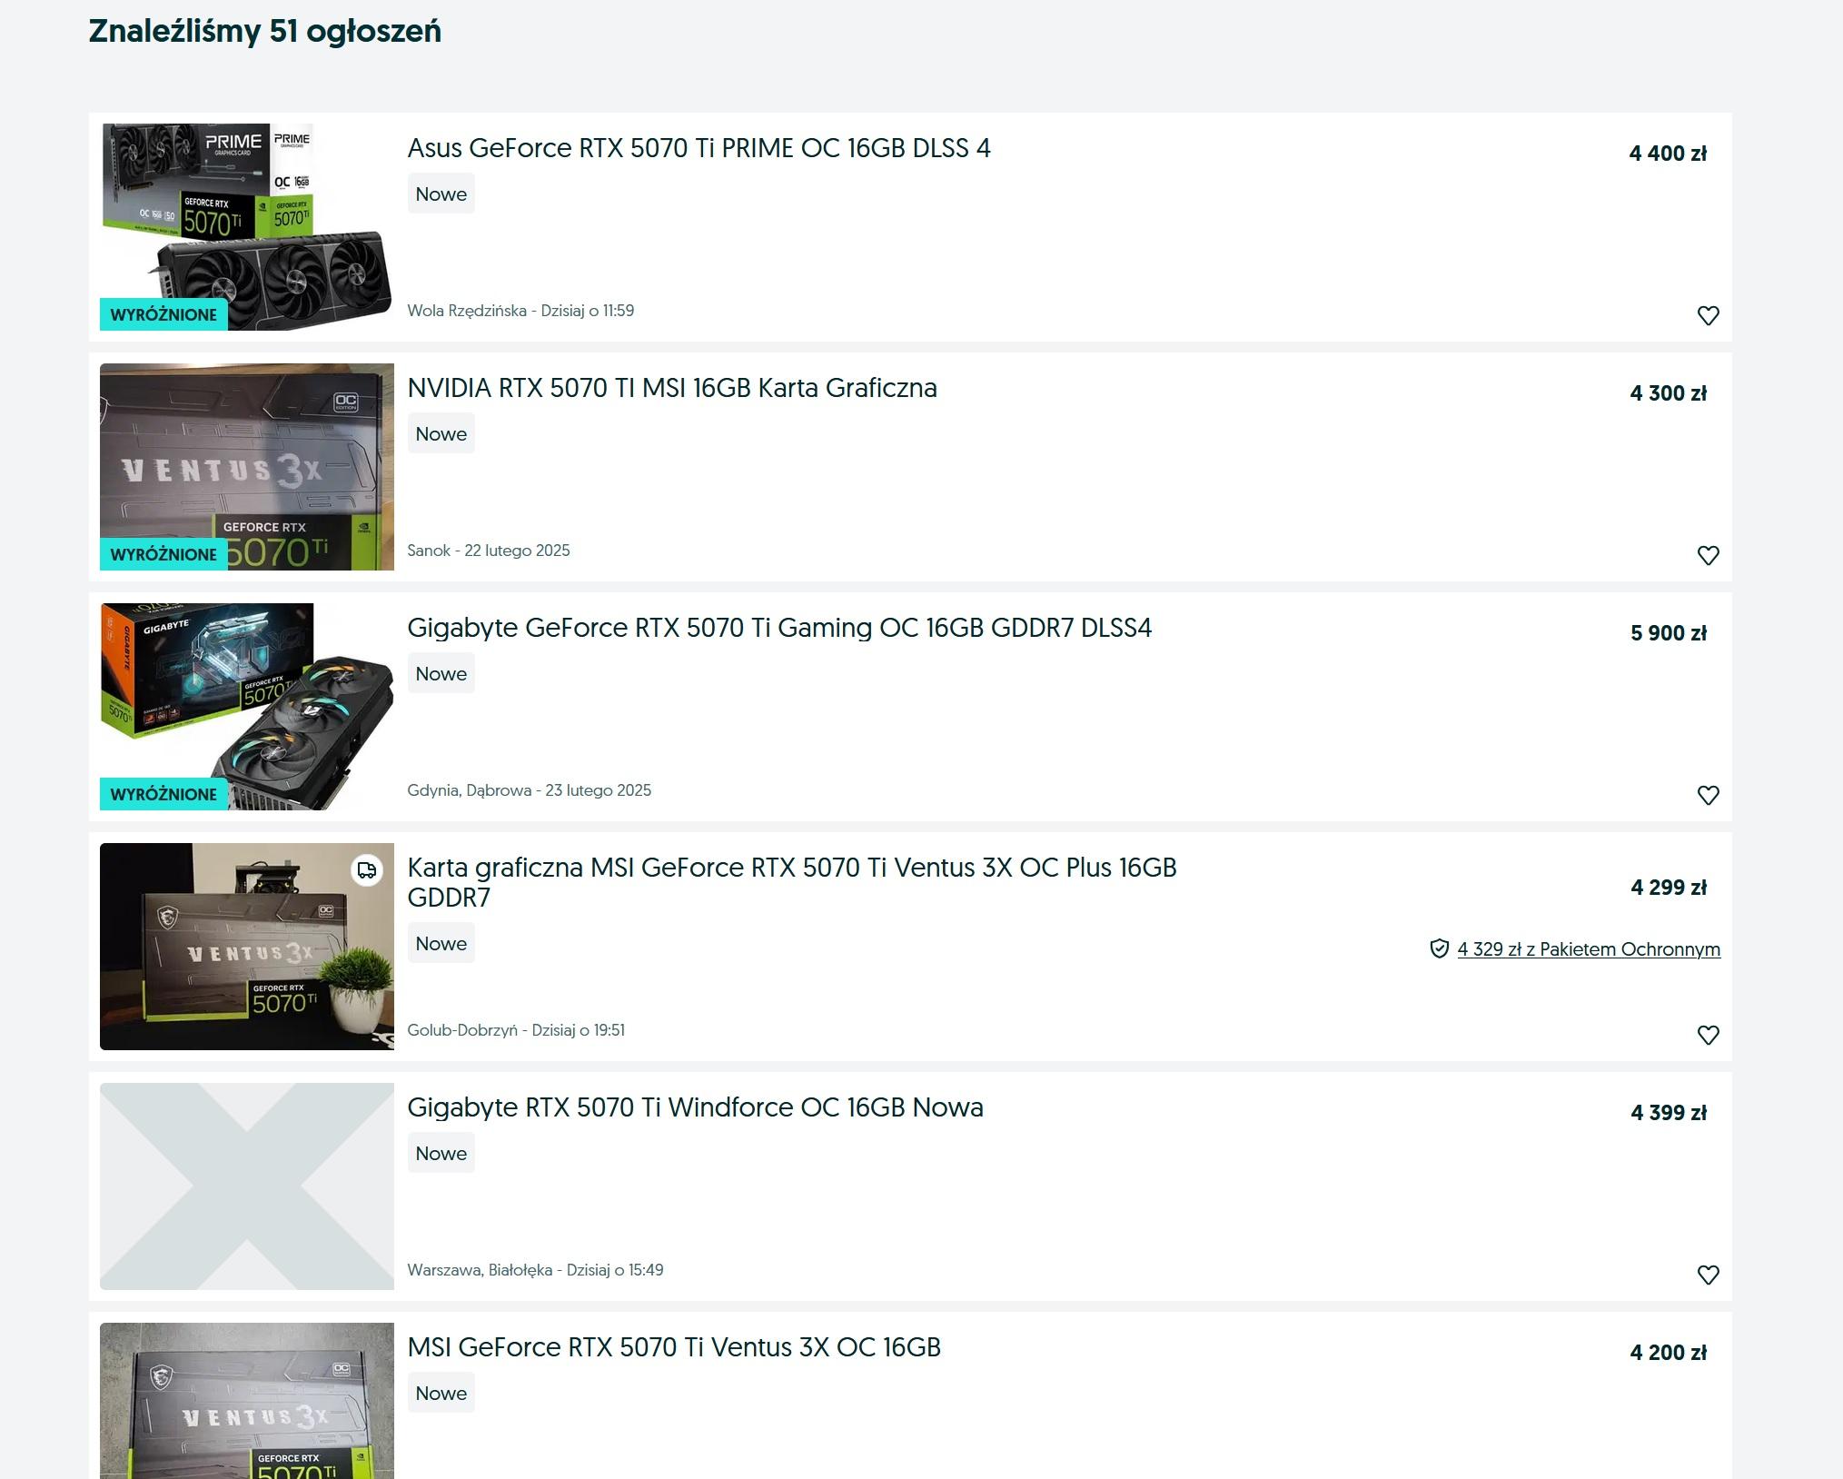Add Ventus 3X OC Plus listing to favorites
This screenshot has width=1843, height=1479.
(1708, 1035)
